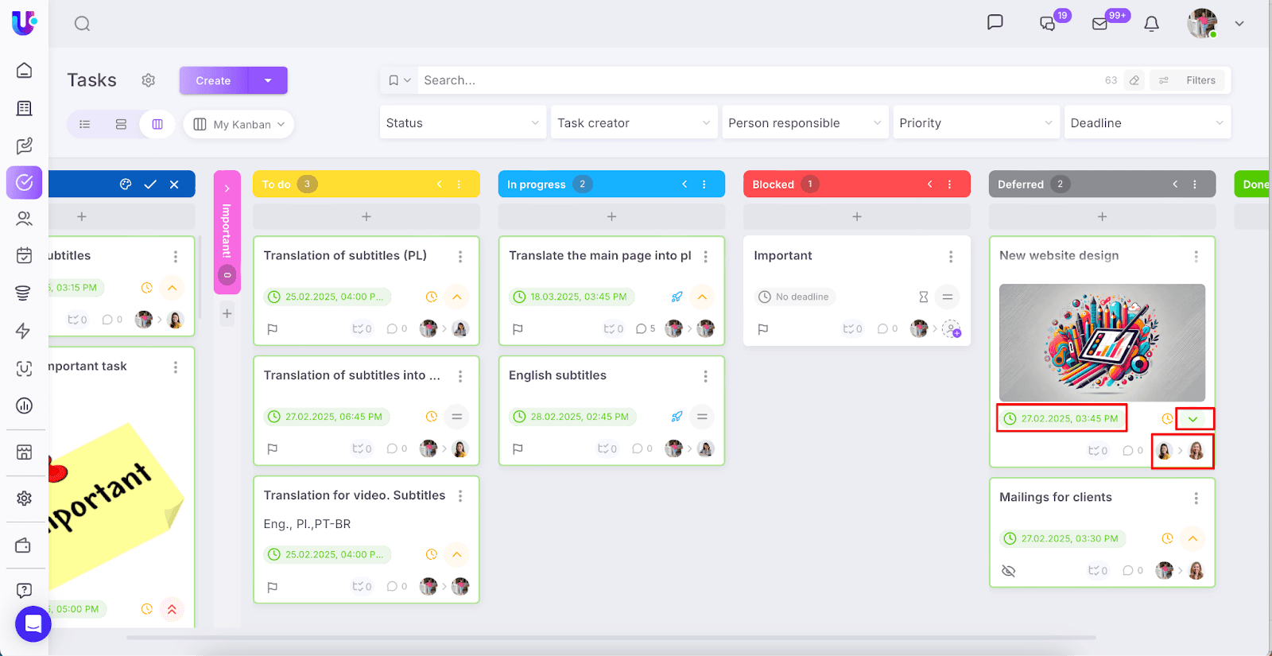Pick the color palette icon in blue column header
This screenshot has width=1272, height=656.
click(x=126, y=184)
